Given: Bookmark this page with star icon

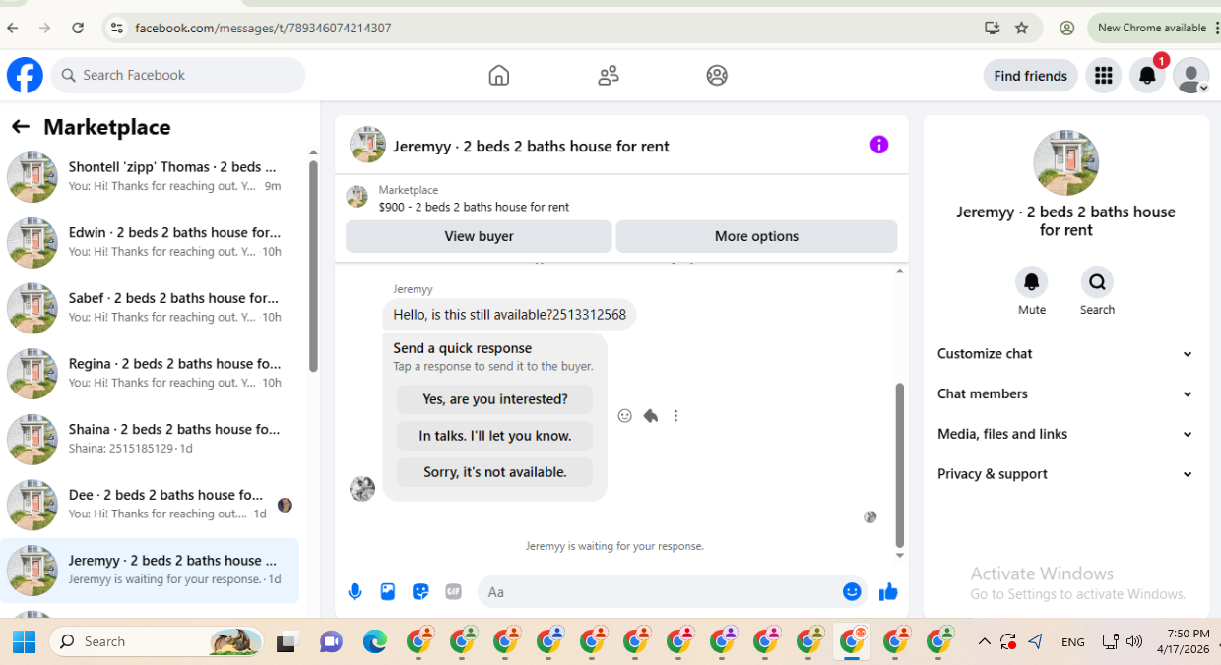Looking at the screenshot, I should pyautogui.click(x=1021, y=28).
